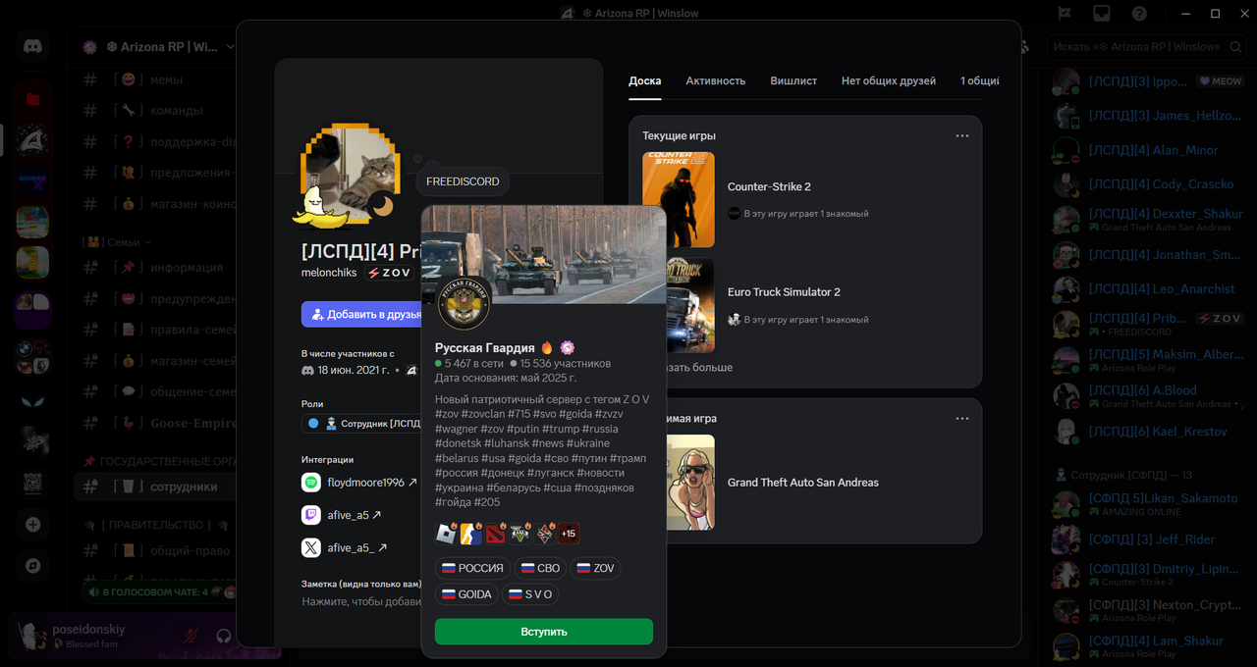Click the Counter-Strike game icon in server card
1257x667 pixels.
coord(471,535)
